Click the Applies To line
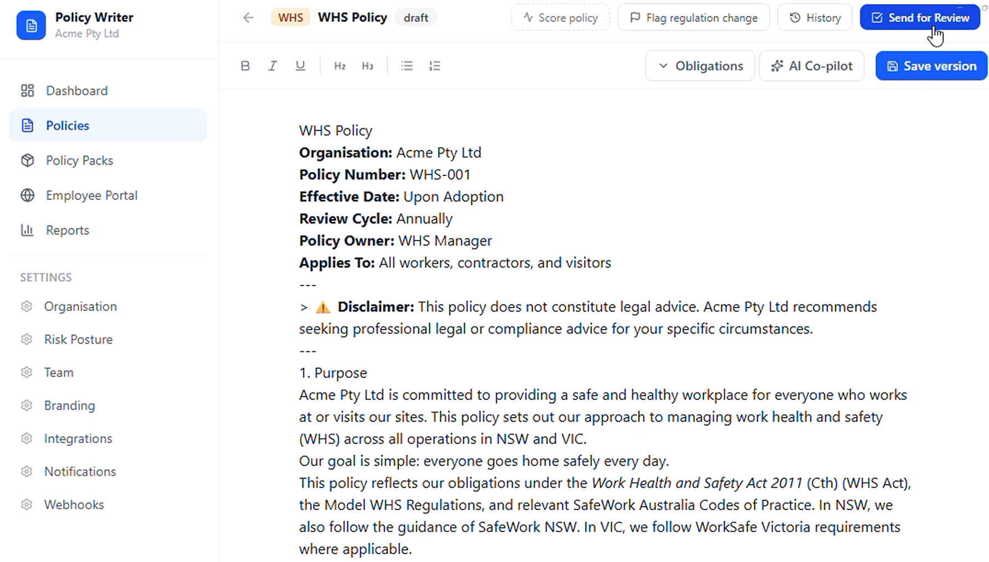 point(455,263)
